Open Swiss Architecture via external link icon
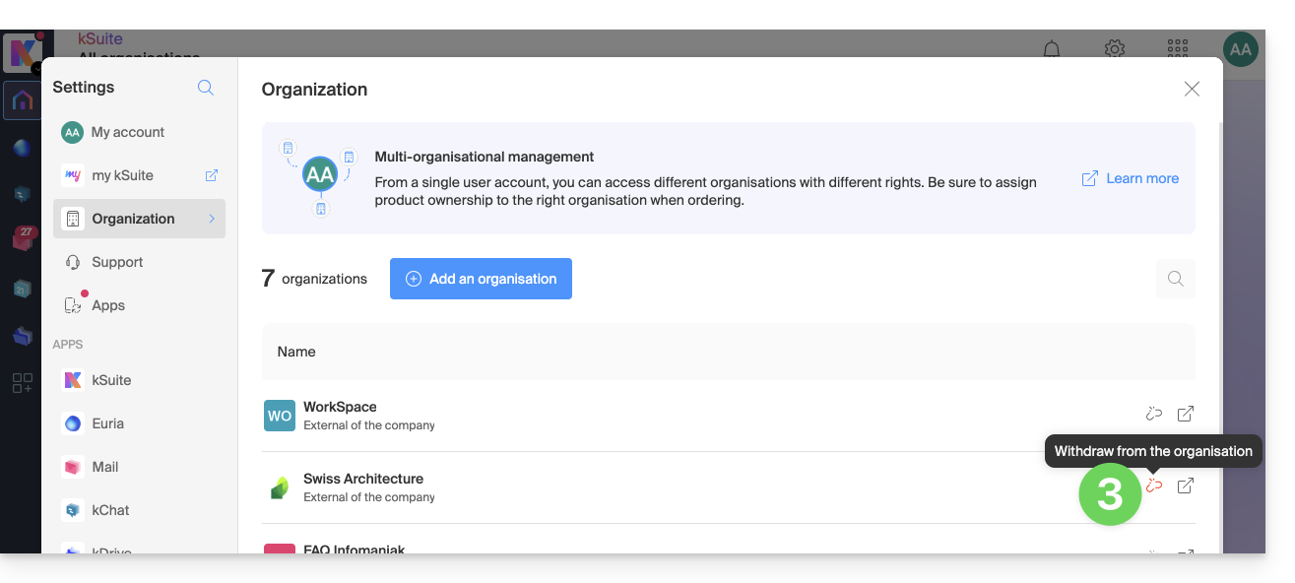This screenshot has height=583, width=1295. pos(1186,486)
